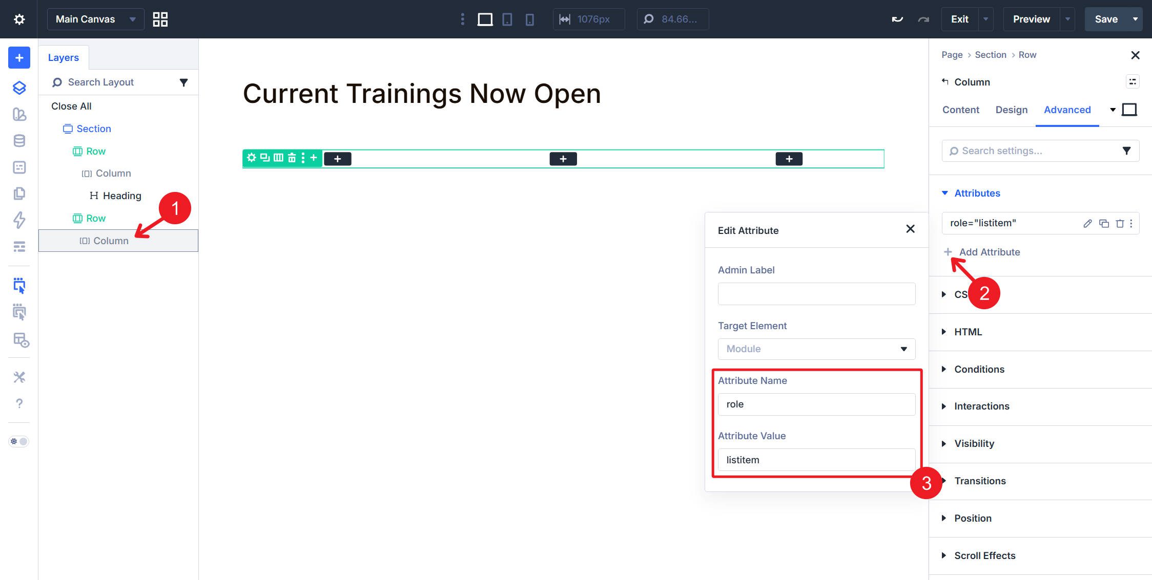Open the Target Element Module dropdown

click(816, 349)
